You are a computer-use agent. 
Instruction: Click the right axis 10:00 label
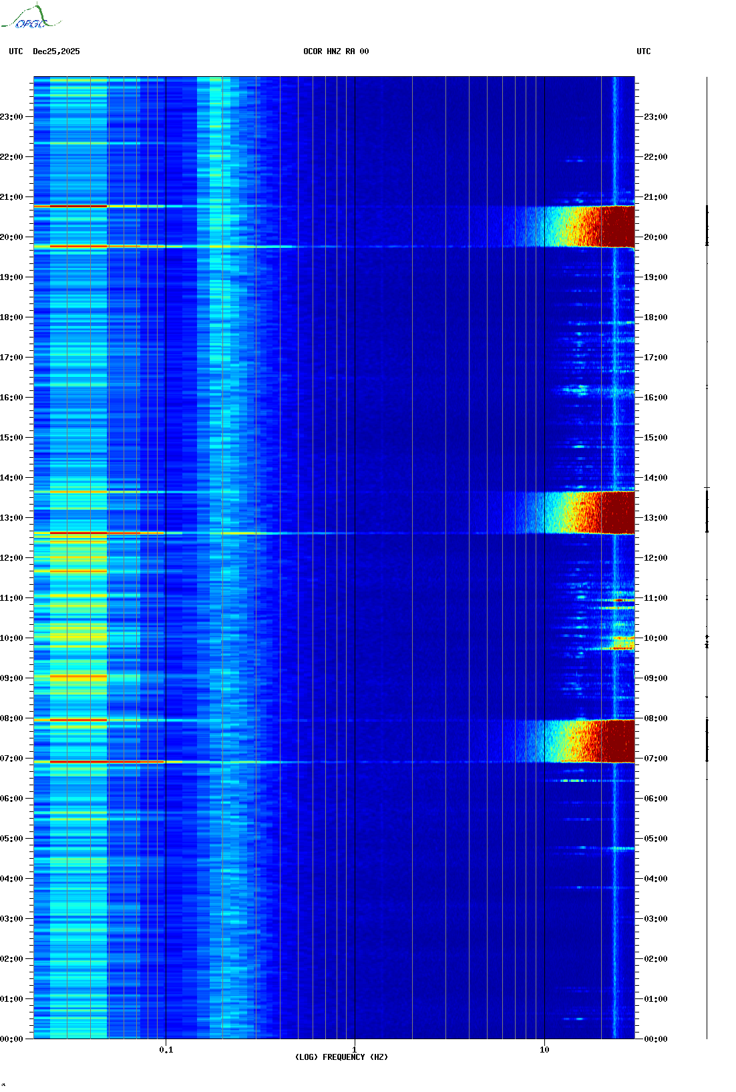click(x=656, y=638)
